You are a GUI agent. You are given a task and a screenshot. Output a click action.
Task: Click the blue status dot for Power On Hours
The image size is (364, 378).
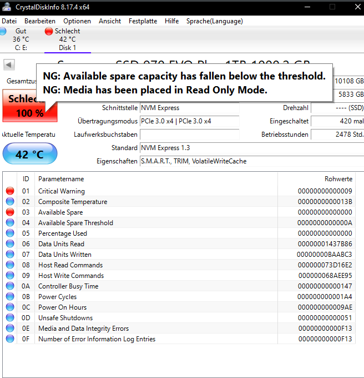[x=10, y=307]
